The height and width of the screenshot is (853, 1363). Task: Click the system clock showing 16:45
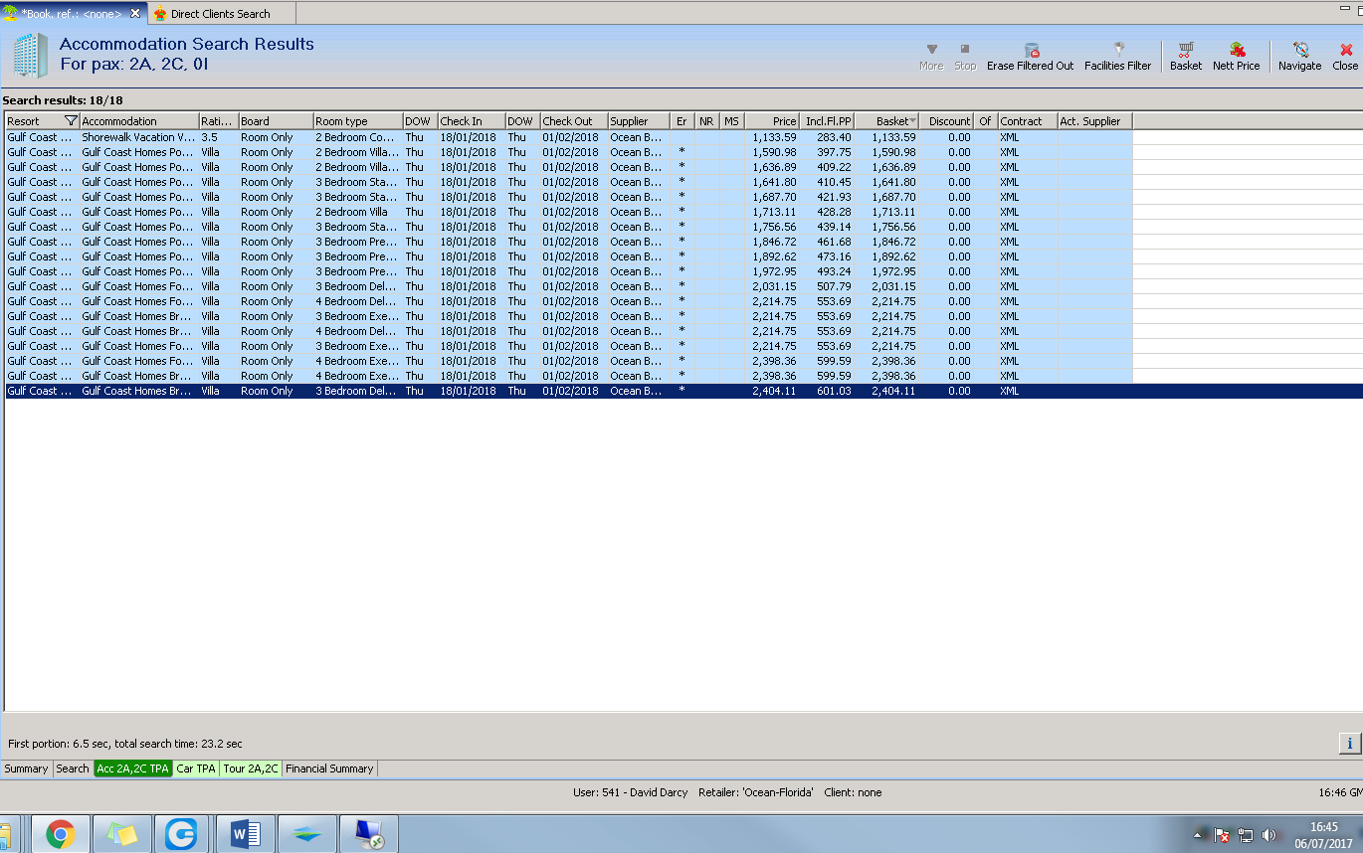pos(1323,827)
